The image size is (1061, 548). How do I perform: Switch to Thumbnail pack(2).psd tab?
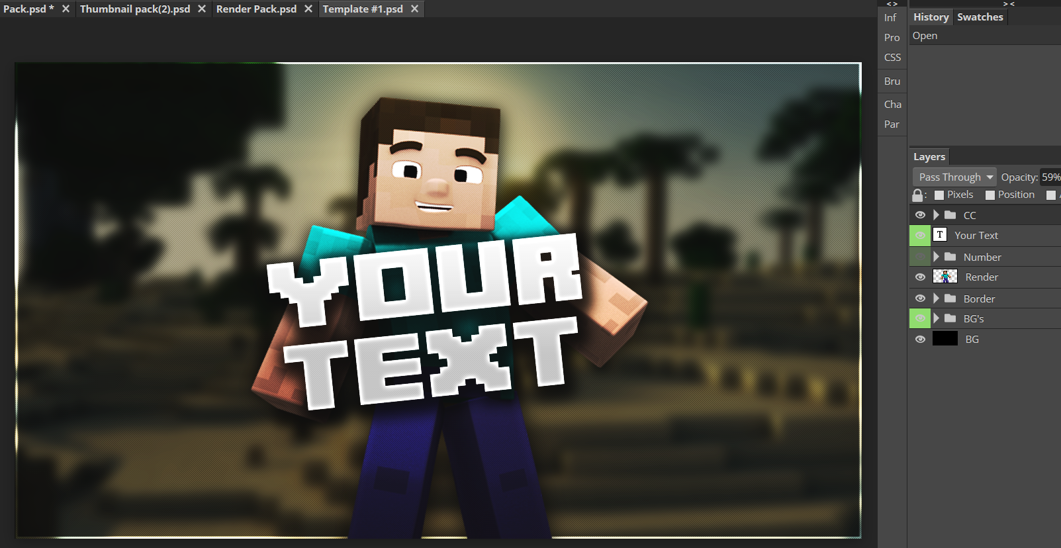coord(135,9)
